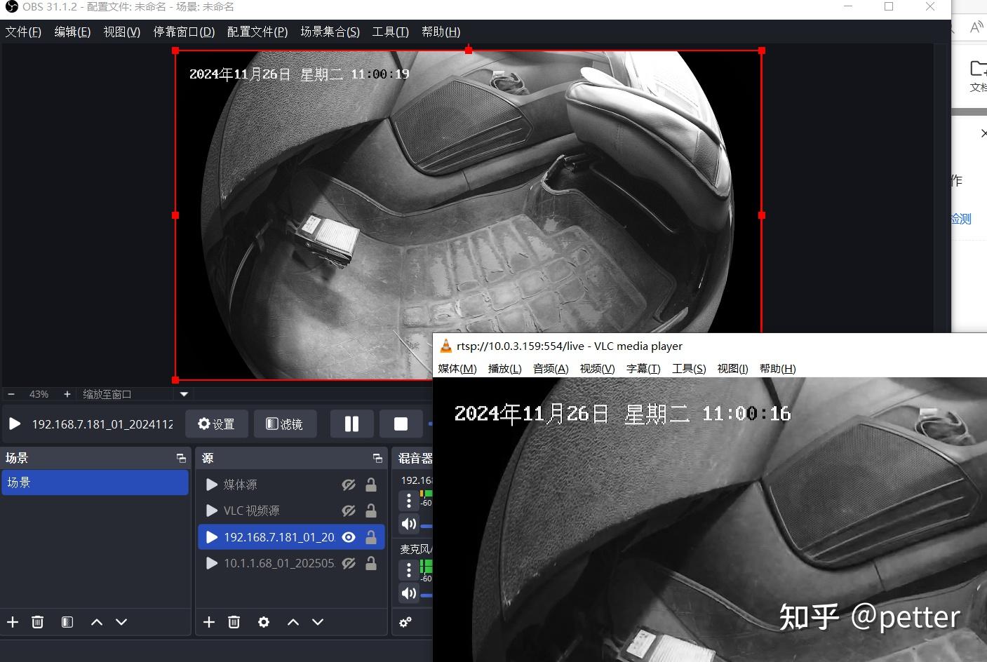Viewport: 987px width, 662px height.
Task: Pause the media source playback
Action: [351, 424]
